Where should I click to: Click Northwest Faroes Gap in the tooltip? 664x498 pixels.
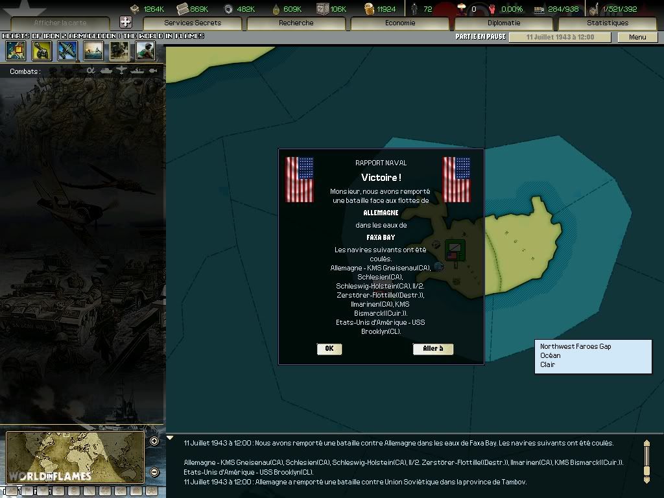tap(576, 346)
